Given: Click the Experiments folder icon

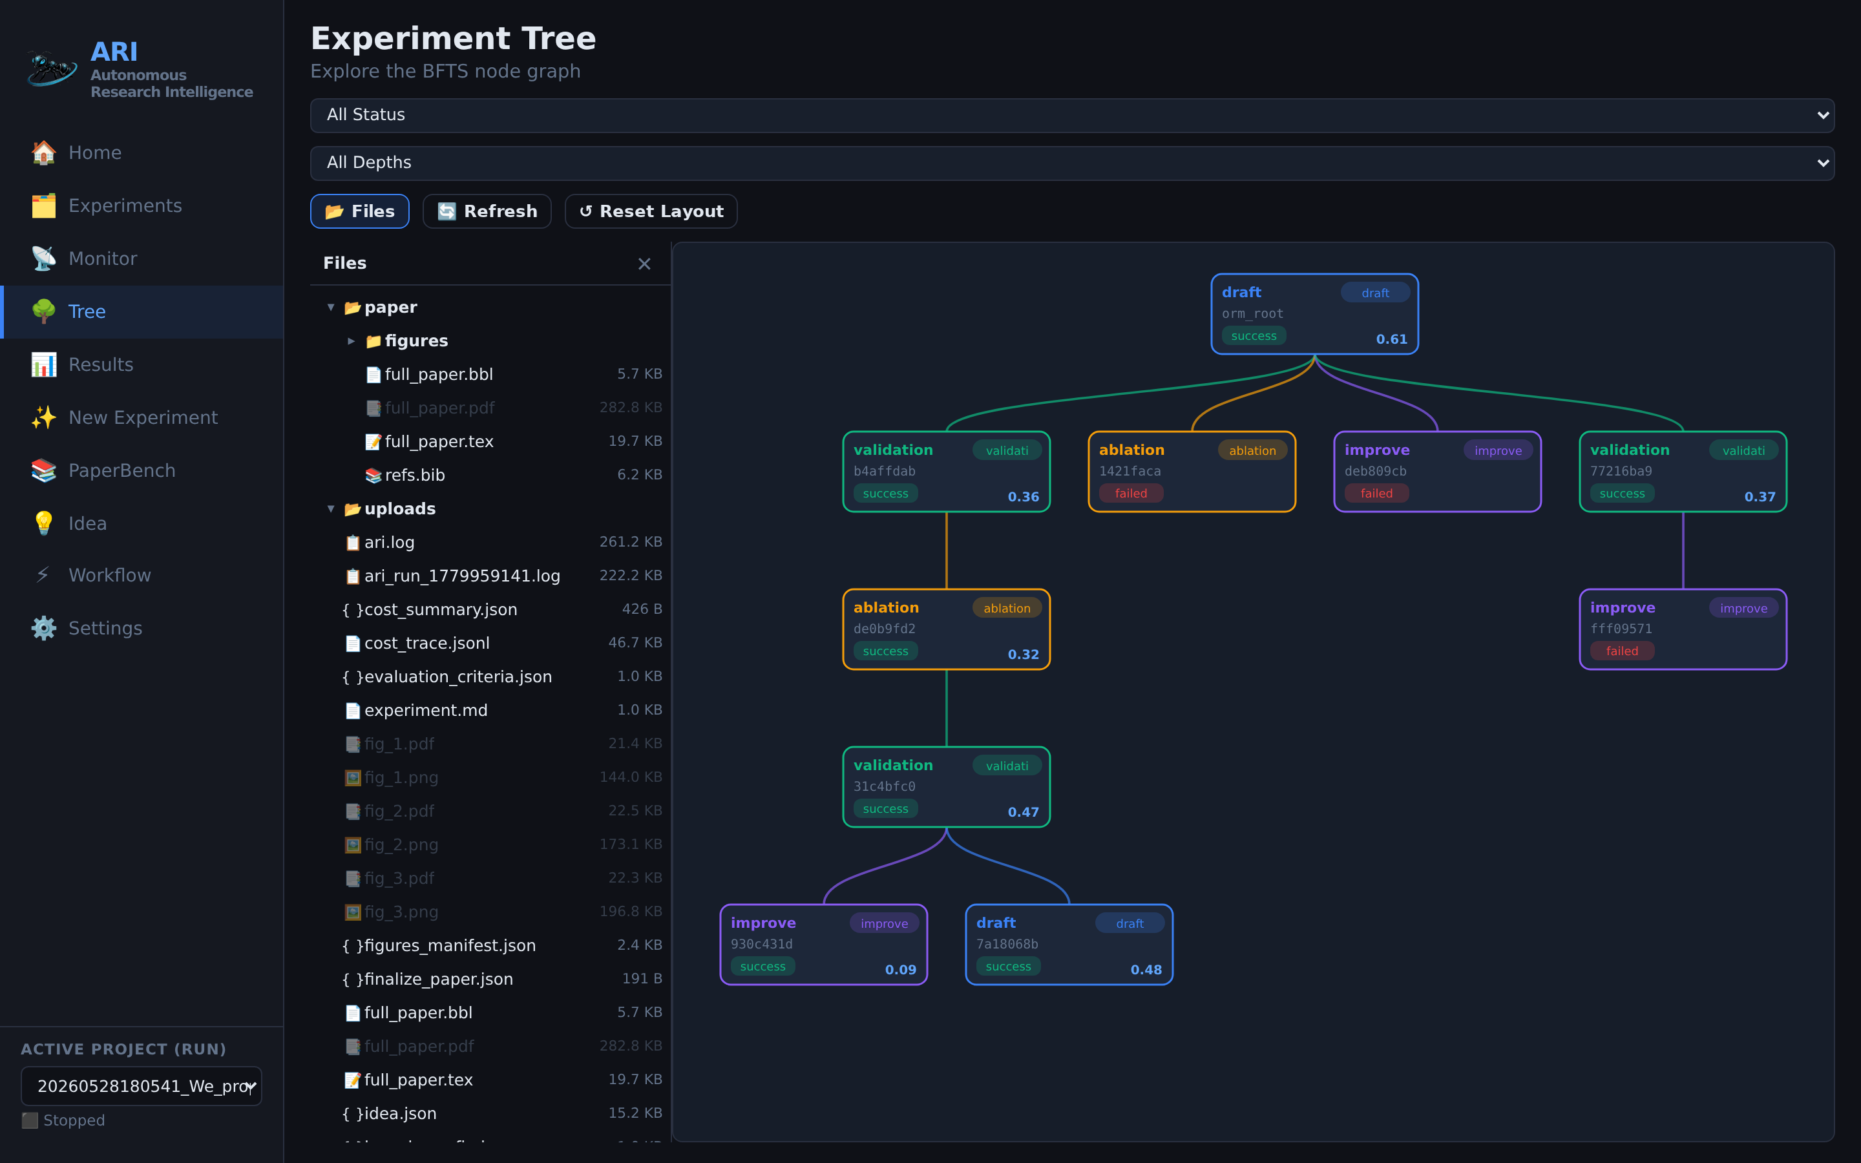Looking at the screenshot, I should [44, 205].
